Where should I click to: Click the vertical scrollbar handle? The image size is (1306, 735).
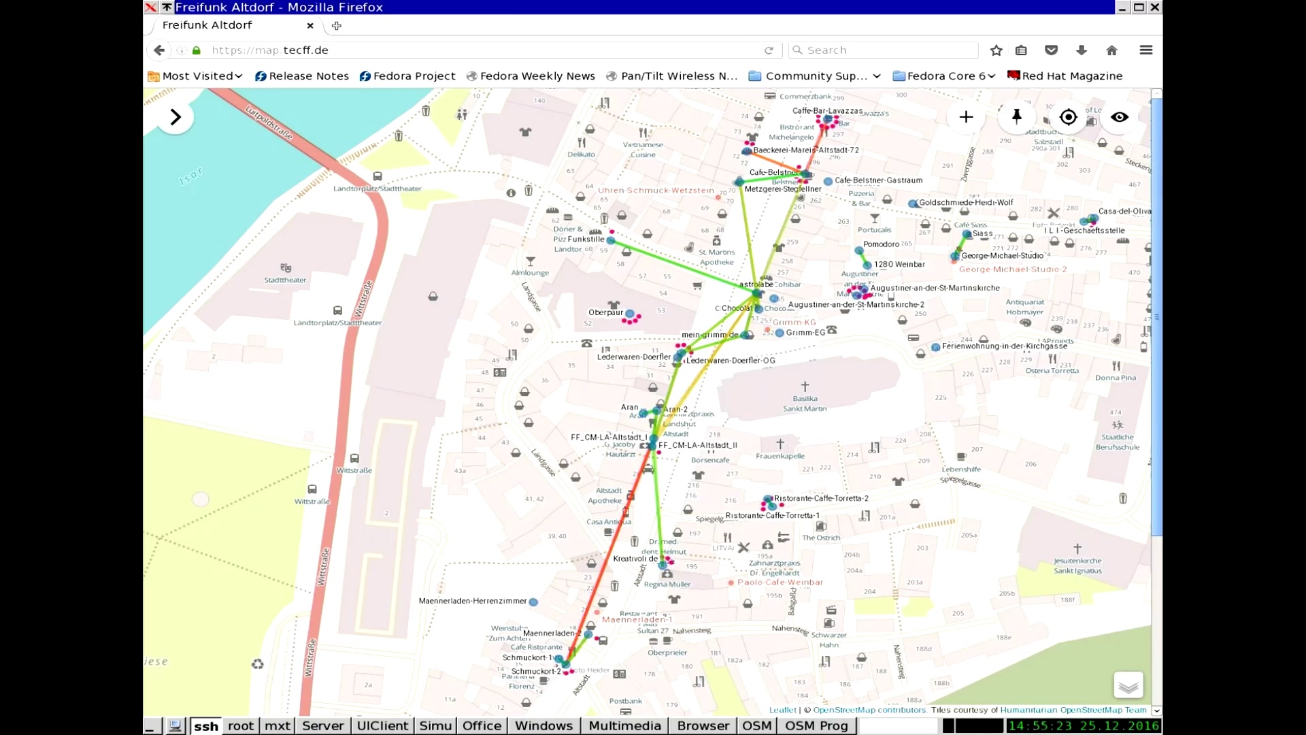(x=1157, y=316)
